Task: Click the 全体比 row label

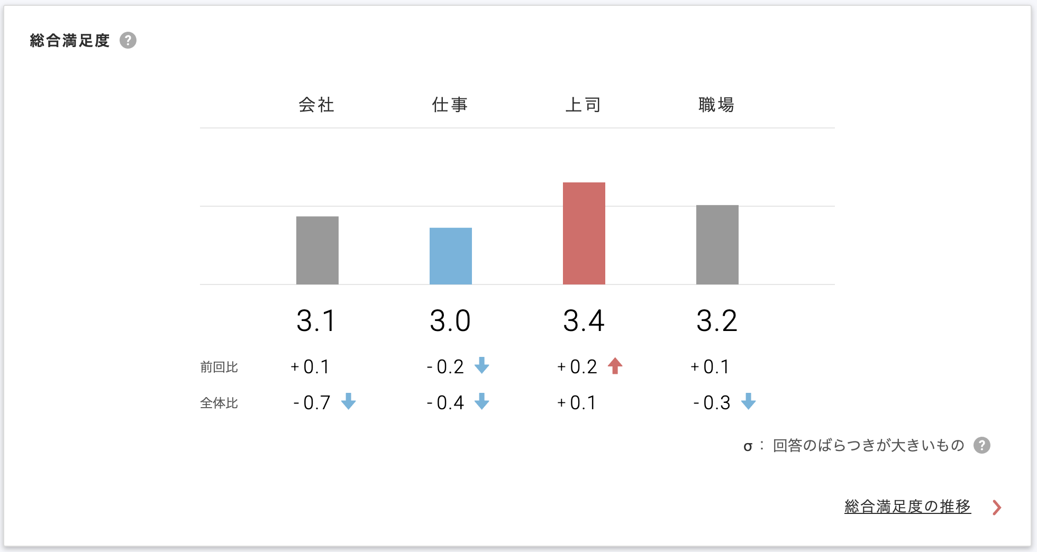Action: point(219,403)
